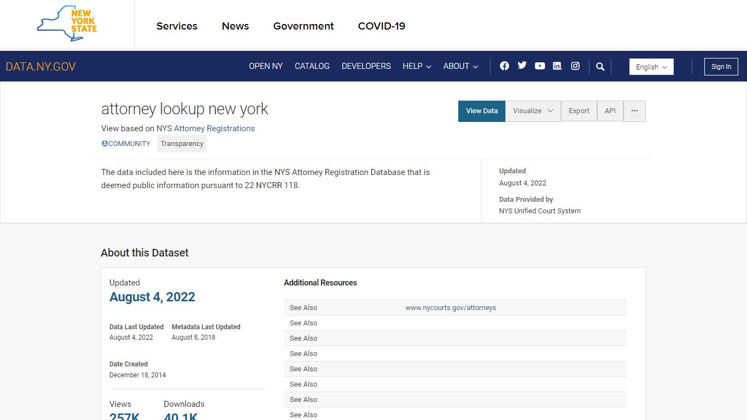Image resolution: width=747 pixels, height=420 pixels.
Task: Expand the ABOUT menu
Action: click(460, 66)
